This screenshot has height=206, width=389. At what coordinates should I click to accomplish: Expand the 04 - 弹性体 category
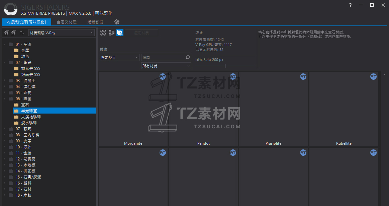click(x=4, y=86)
